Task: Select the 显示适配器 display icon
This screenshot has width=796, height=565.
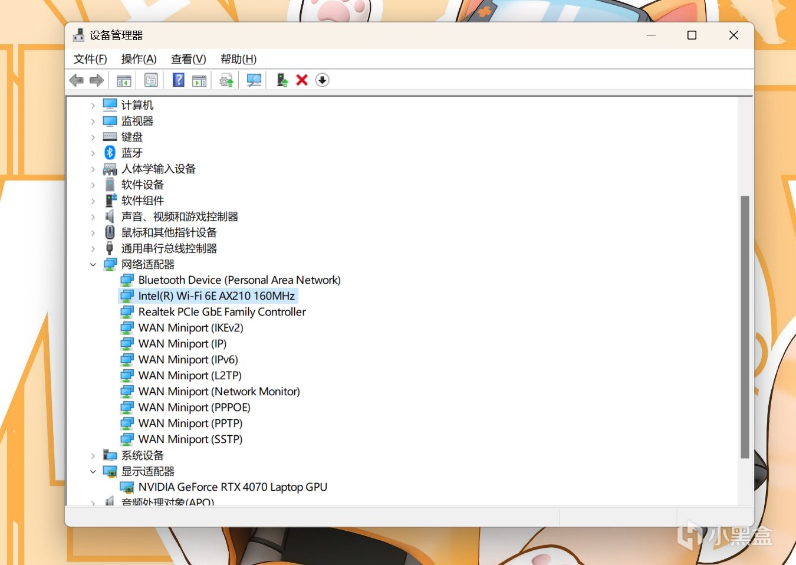Action: pyautogui.click(x=110, y=471)
